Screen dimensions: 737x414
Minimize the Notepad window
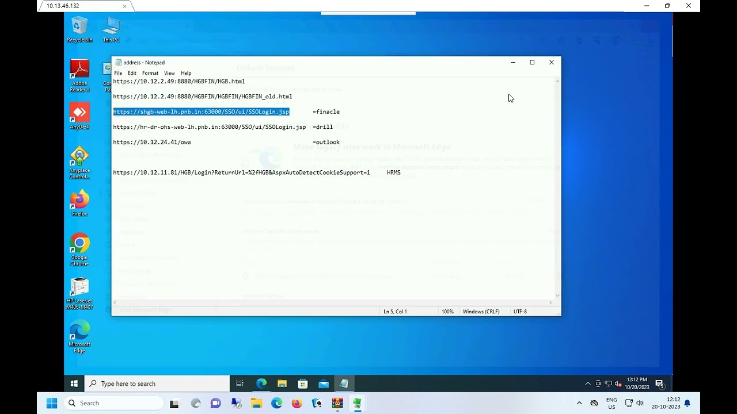[513, 62]
